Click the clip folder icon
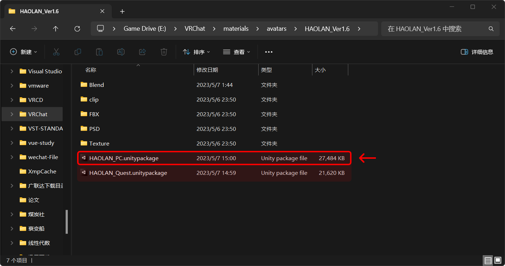Viewport: 505px width, 266px height. [84, 99]
